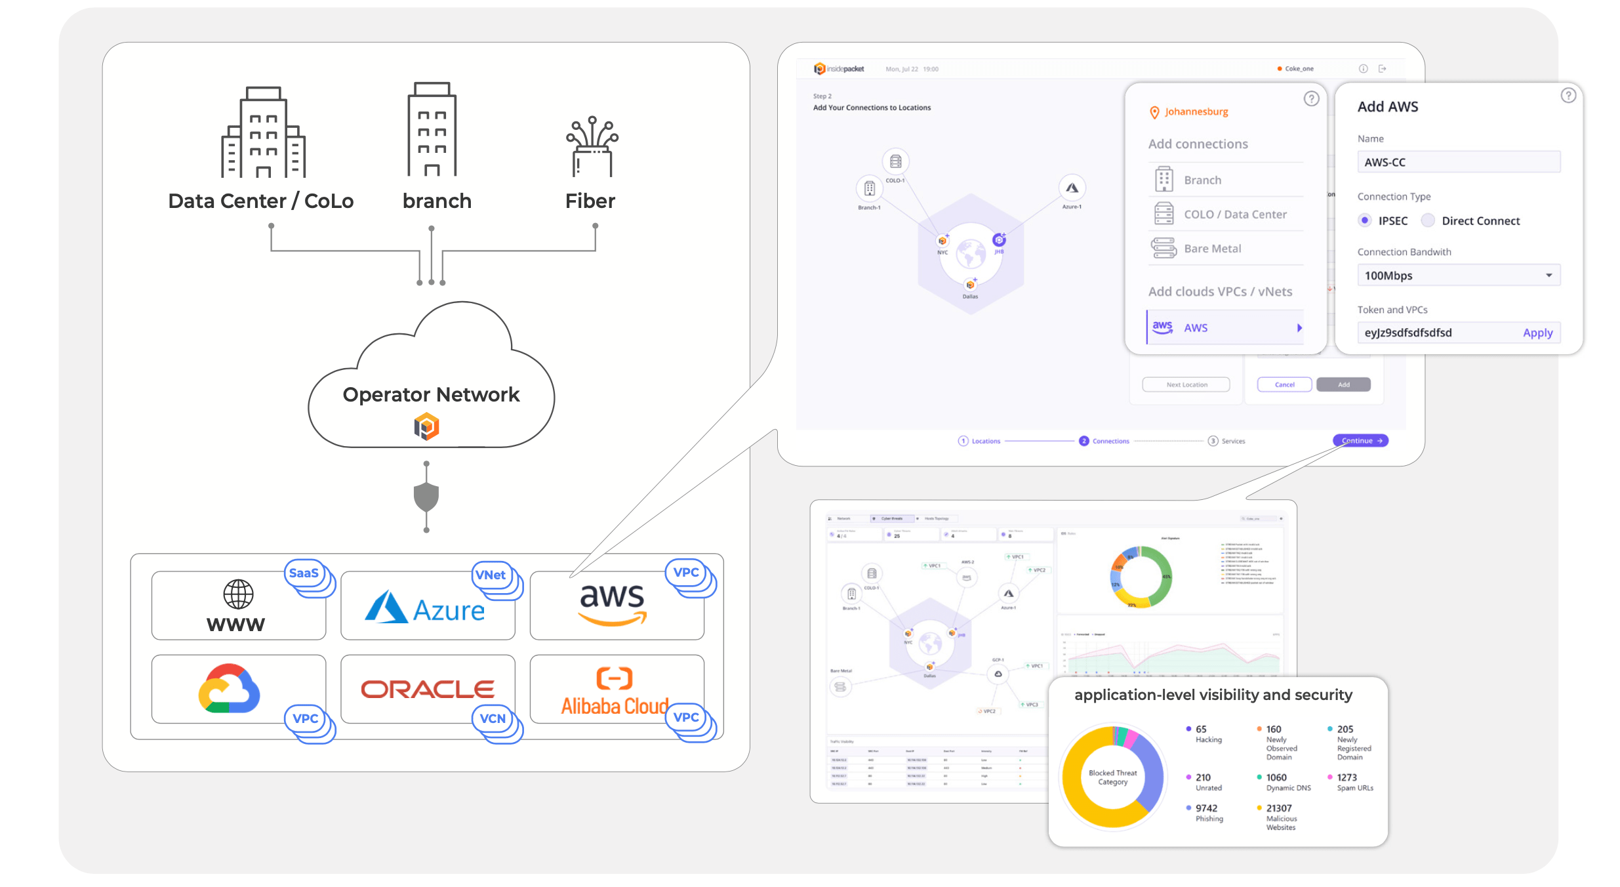This screenshot has width=1620, height=887.
Task: Click the 1060 Dynamic DNS entry
Action: coord(1284,782)
